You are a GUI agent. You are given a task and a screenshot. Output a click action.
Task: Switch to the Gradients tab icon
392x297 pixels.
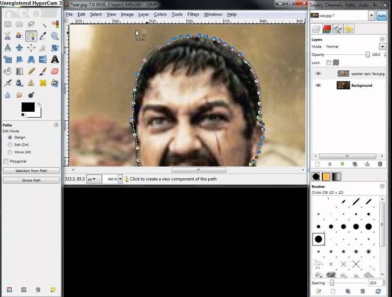click(x=336, y=177)
